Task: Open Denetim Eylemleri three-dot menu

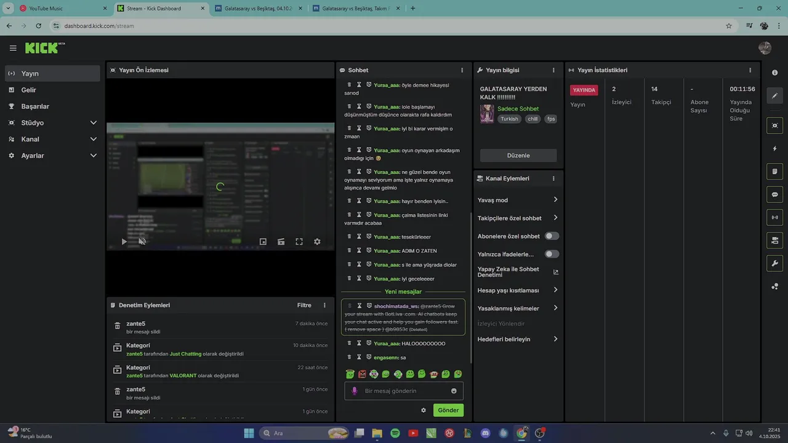Action: pos(324,305)
